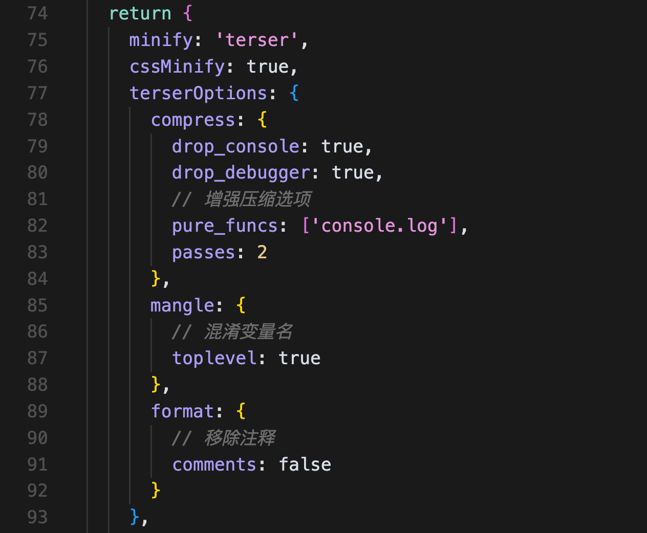Click the 'terser' string value

(256, 40)
